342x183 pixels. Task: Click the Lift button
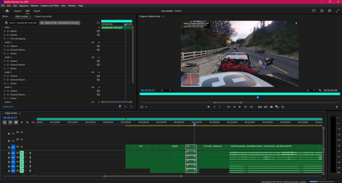260,107
